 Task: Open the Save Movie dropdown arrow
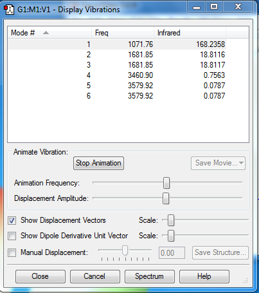pyautogui.click(x=241, y=163)
